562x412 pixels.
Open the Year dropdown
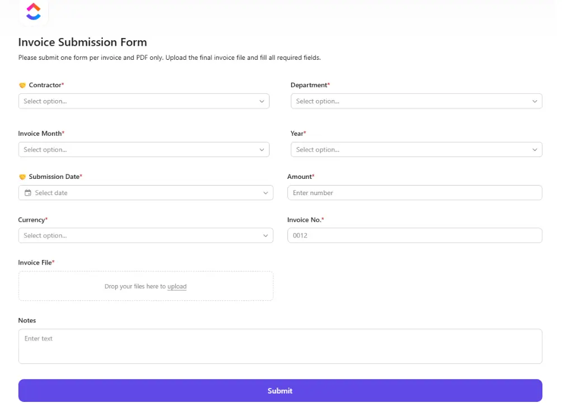416,149
